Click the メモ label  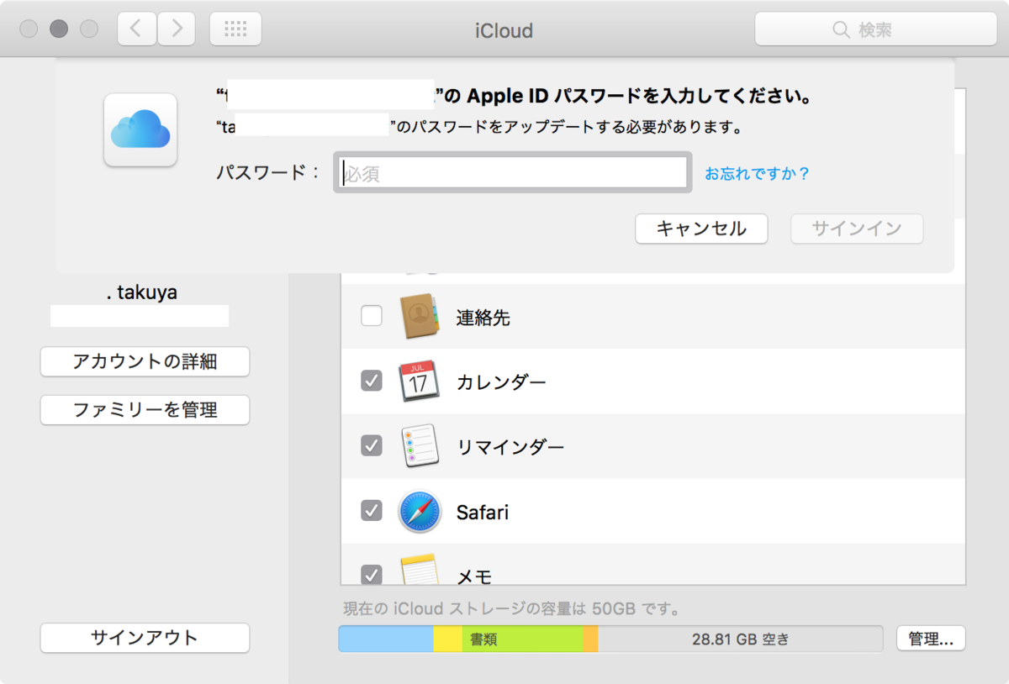pos(473,576)
